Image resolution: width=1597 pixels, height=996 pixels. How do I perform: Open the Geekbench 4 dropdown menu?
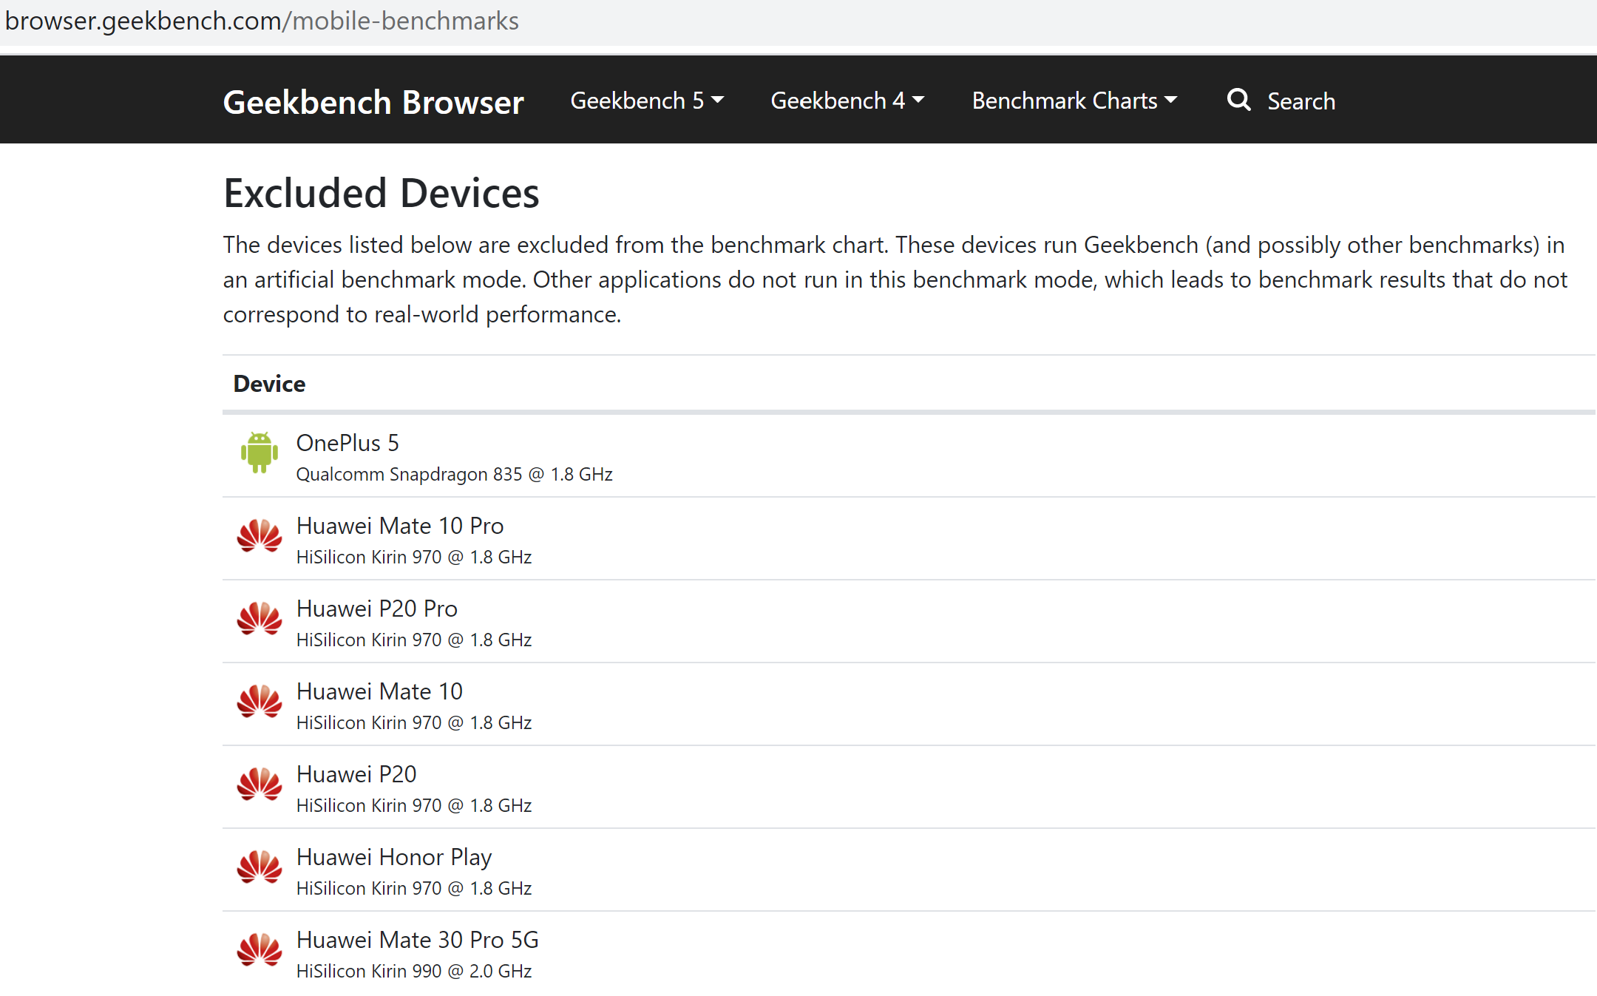pyautogui.click(x=847, y=101)
